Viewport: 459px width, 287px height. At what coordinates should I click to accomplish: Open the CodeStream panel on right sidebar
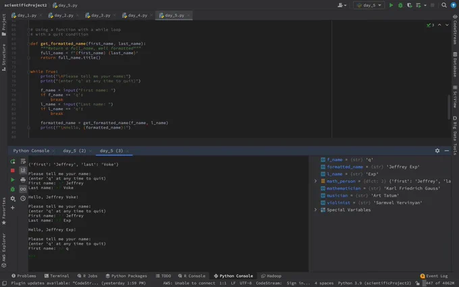click(455, 29)
